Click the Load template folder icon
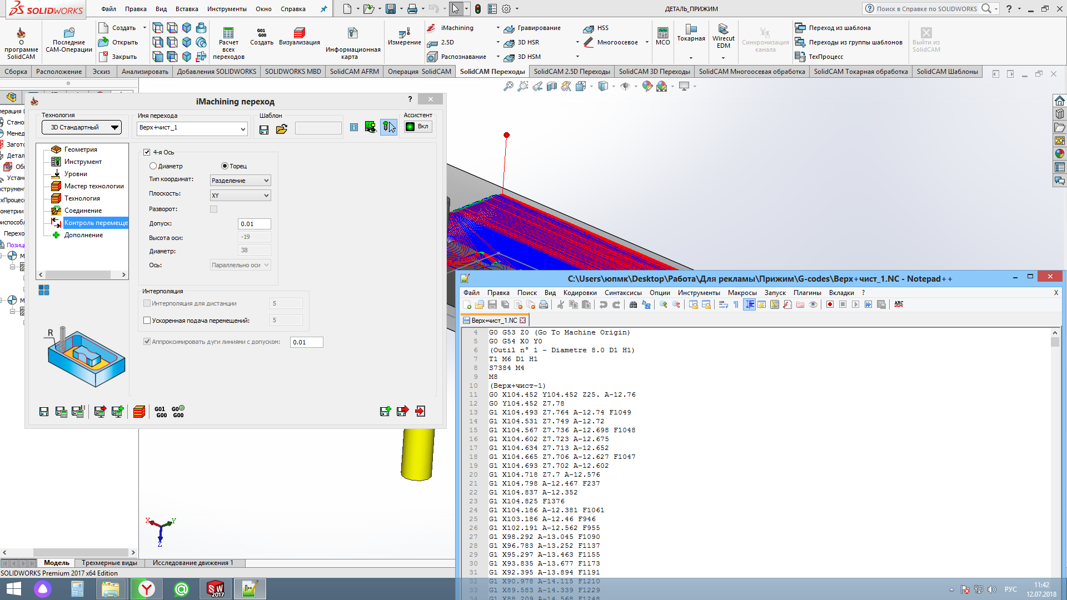 [282, 129]
